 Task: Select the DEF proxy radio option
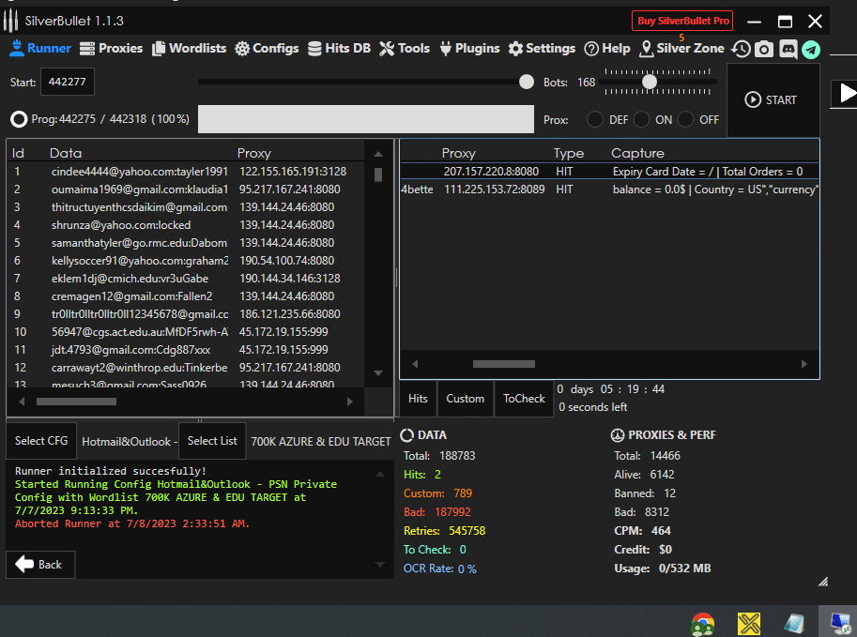click(595, 120)
